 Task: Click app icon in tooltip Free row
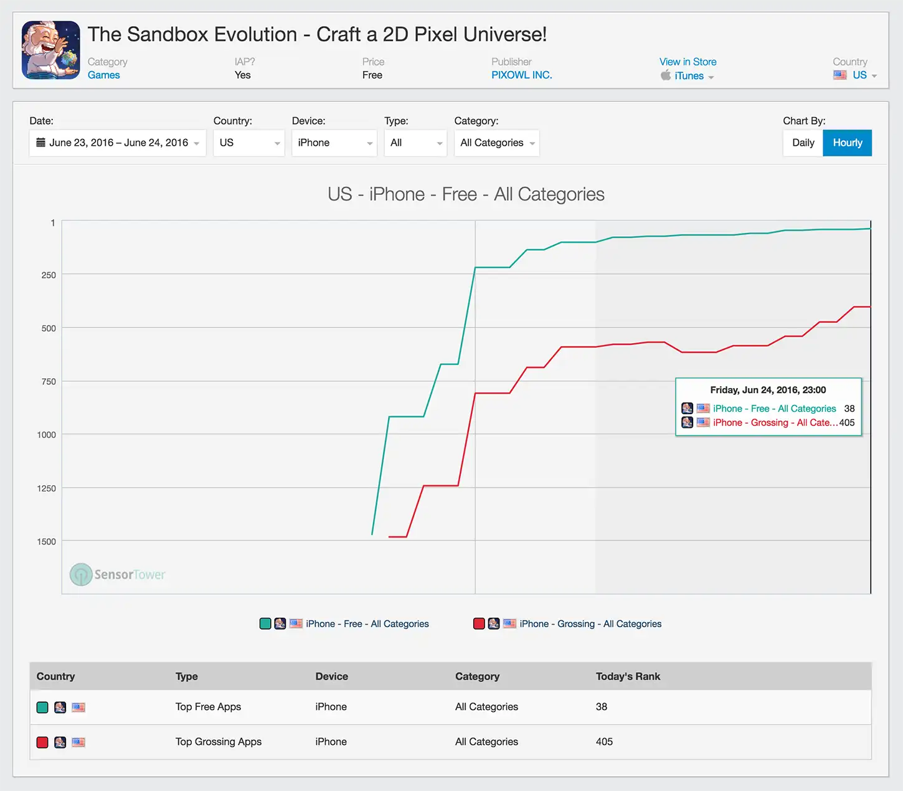coord(688,409)
